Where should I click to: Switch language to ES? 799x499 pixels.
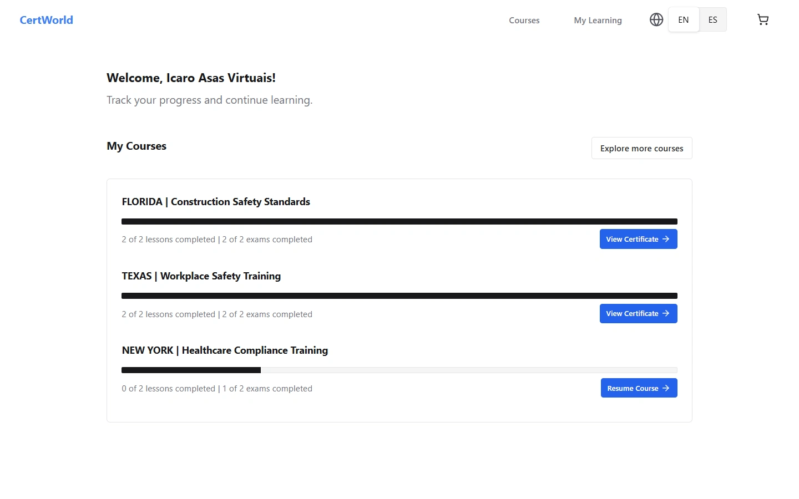point(713,20)
